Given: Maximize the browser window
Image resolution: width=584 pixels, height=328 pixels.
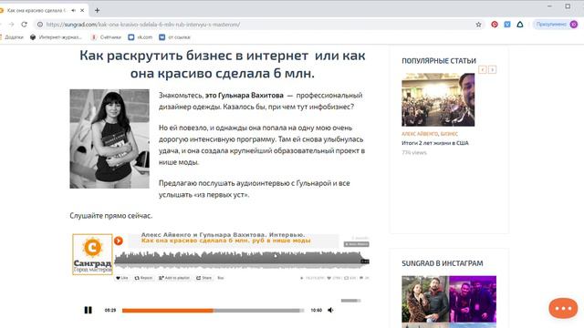Looking at the screenshot, I should click(568, 6).
